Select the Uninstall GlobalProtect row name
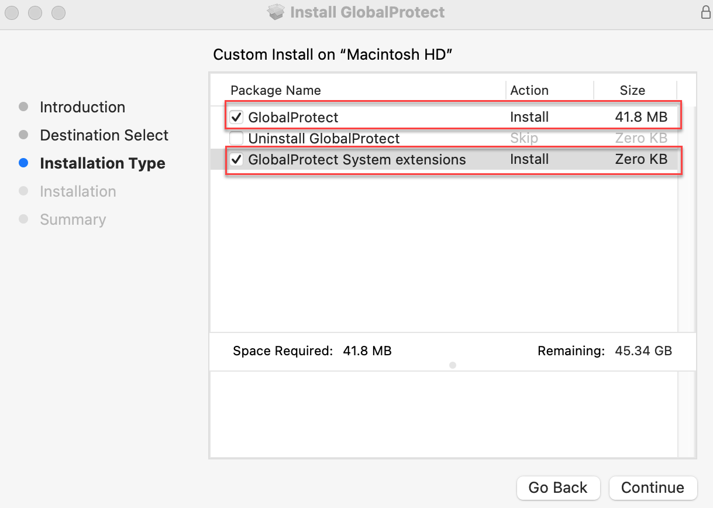This screenshot has width=713, height=508. [x=324, y=139]
